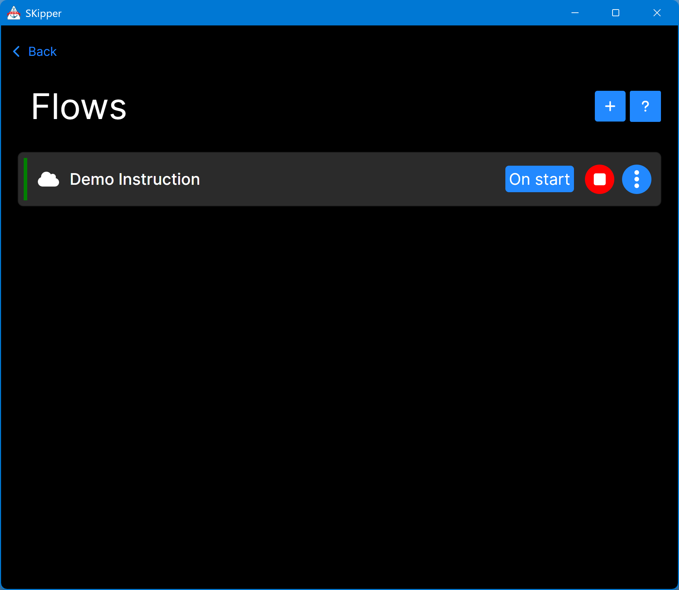Select the Demo Instruction flow name
This screenshot has height=590, width=679.
(x=135, y=179)
